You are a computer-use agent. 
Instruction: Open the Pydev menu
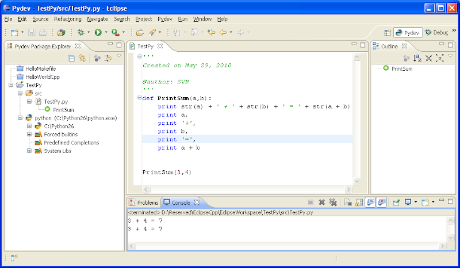click(x=165, y=19)
